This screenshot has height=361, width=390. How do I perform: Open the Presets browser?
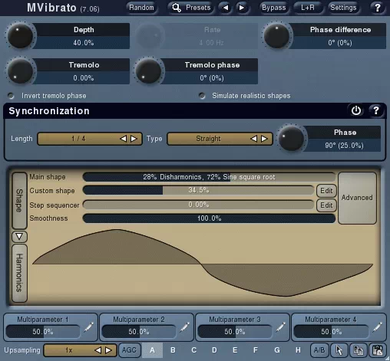[x=191, y=8]
